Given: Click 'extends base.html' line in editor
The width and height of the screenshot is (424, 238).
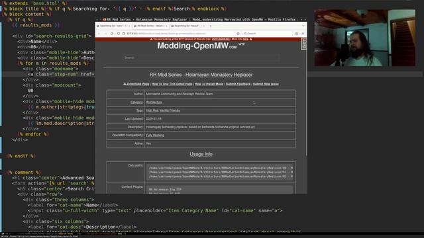Looking at the screenshot, I should pos(35,3).
